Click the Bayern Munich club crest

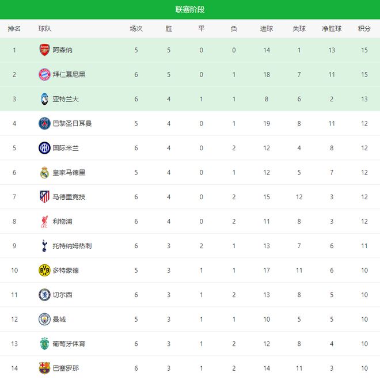click(44, 74)
